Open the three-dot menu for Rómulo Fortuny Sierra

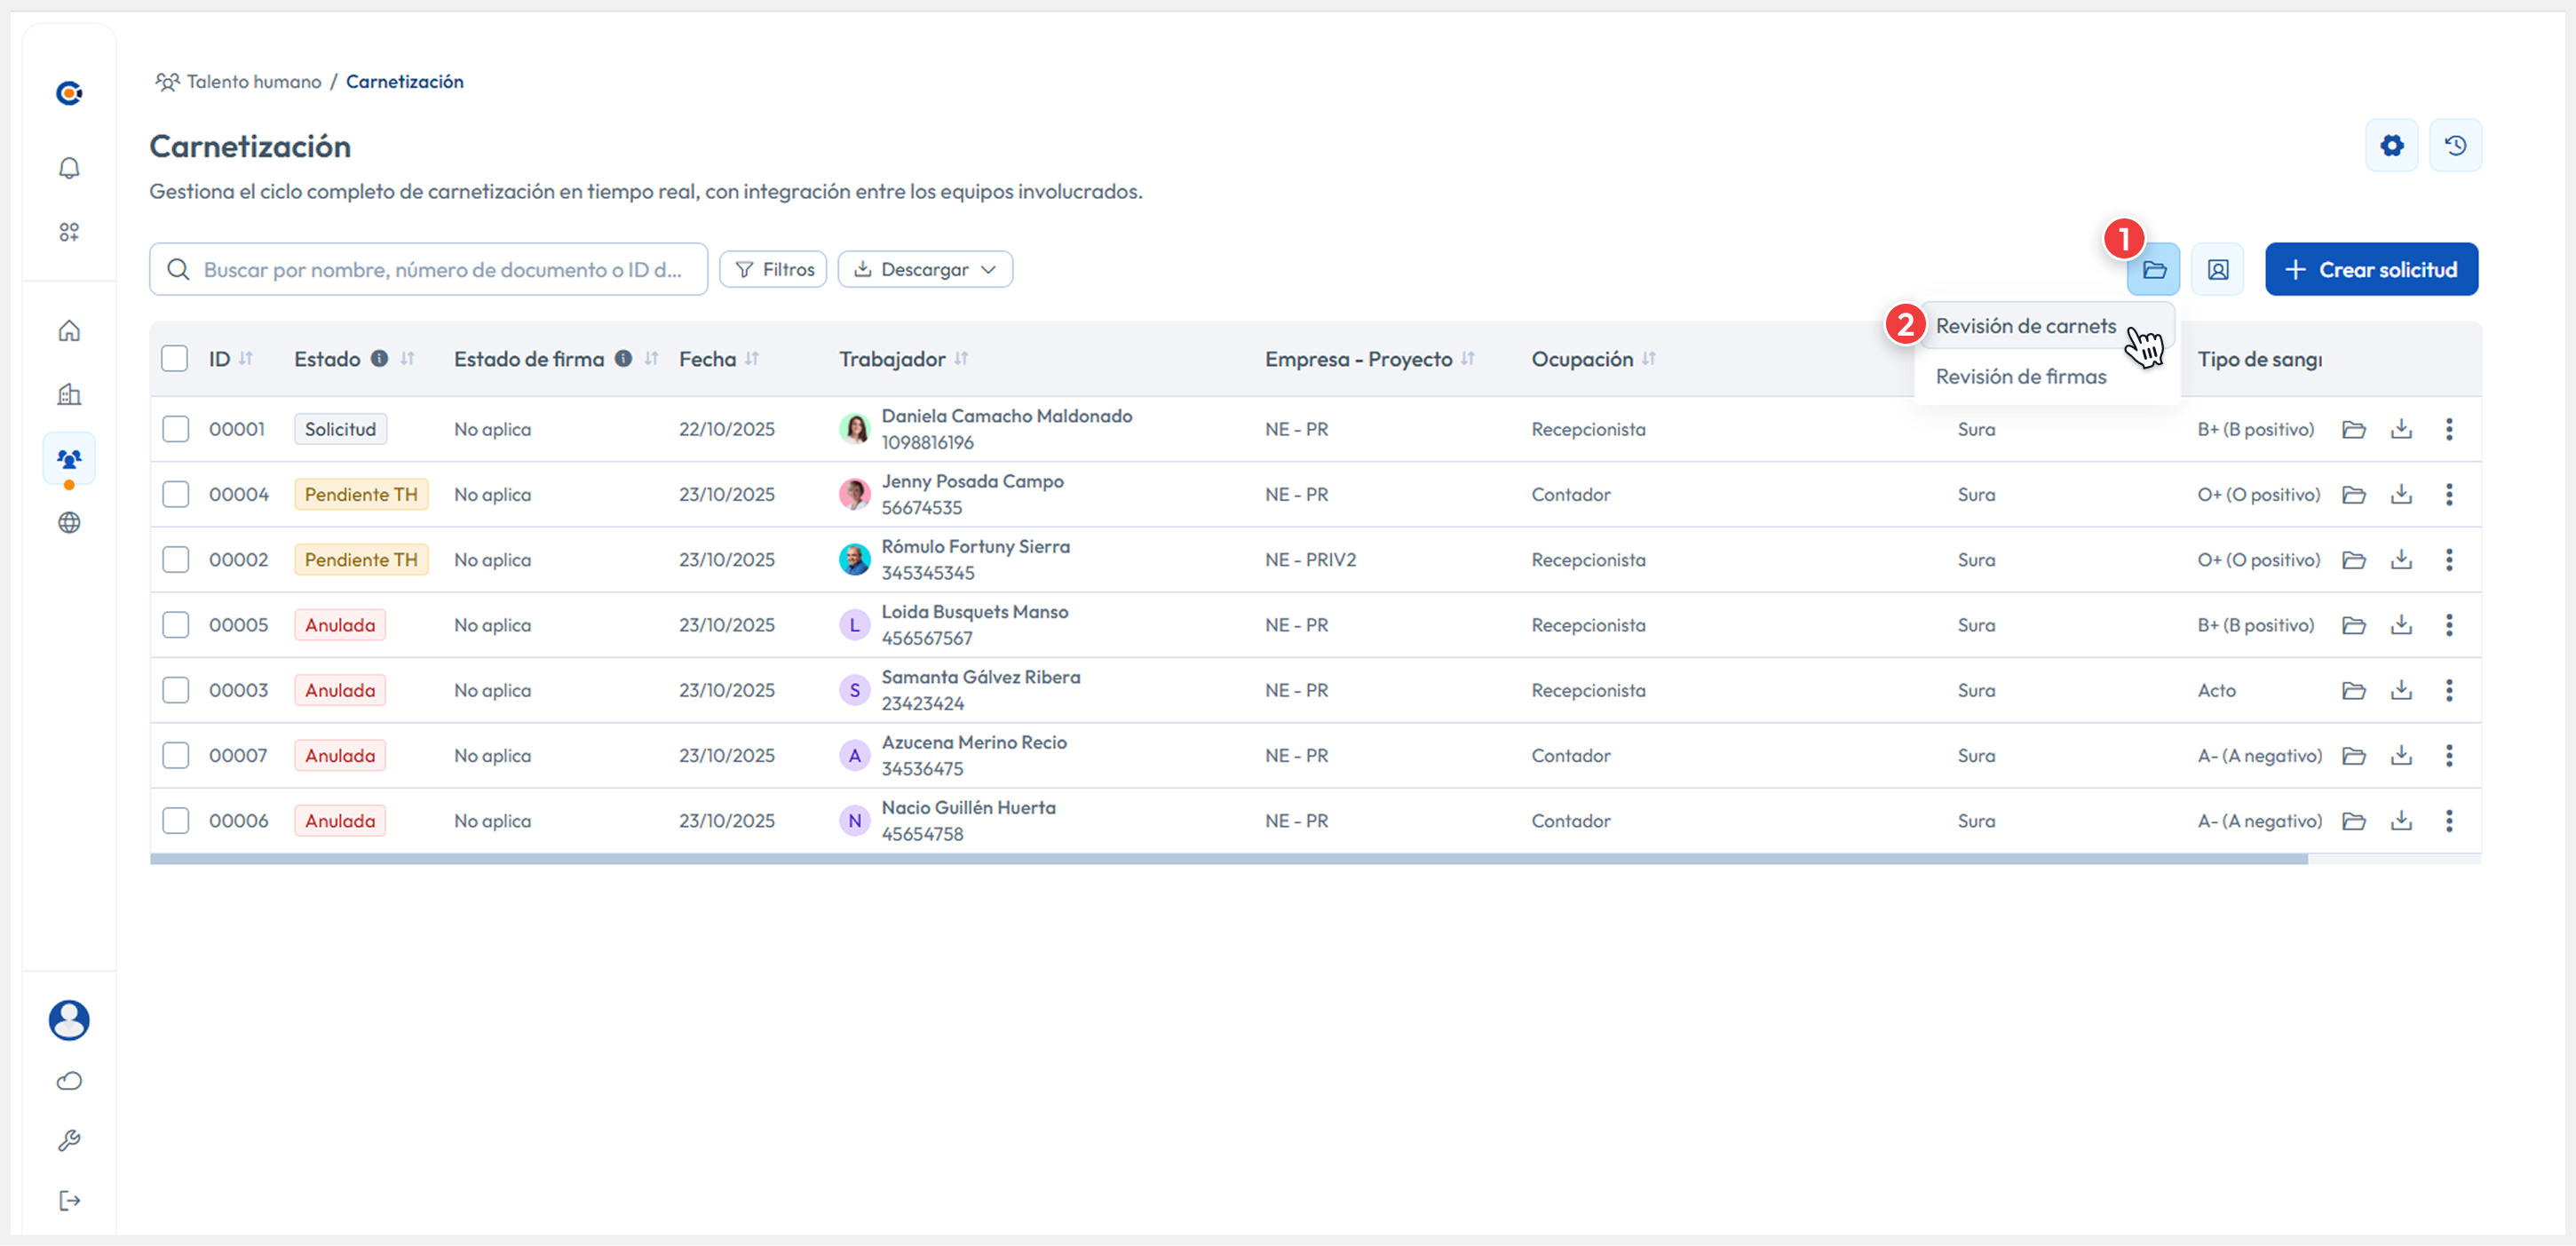2448,560
